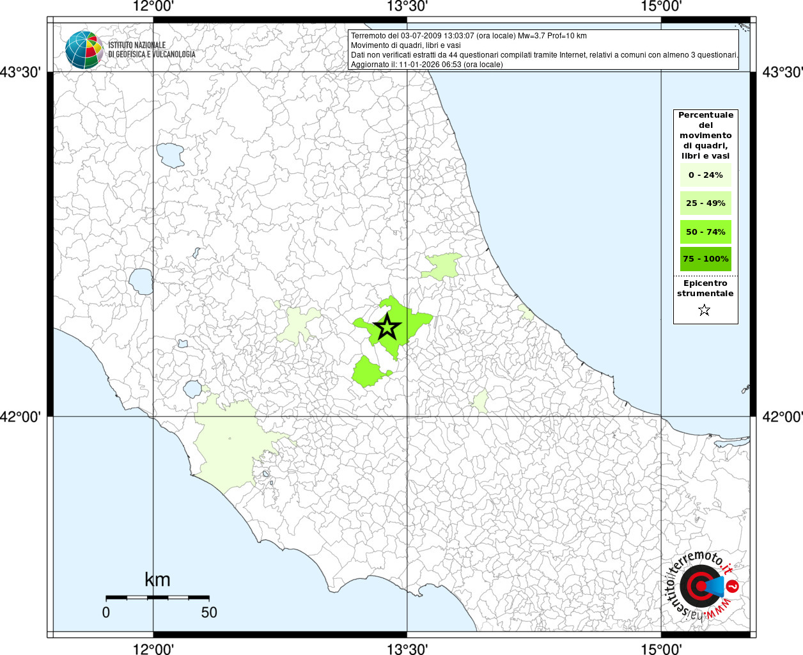Click the top 12°00' longitude label
Screen dimensions: 803x655
coord(153,7)
